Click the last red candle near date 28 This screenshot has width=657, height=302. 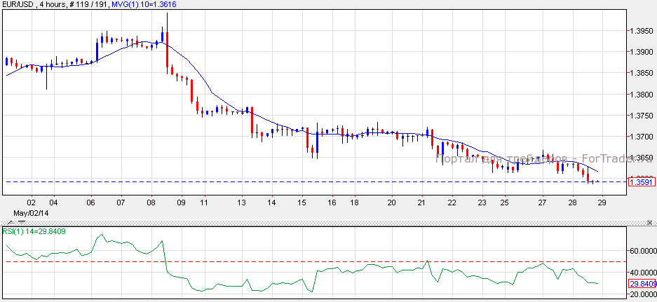[588, 177]
